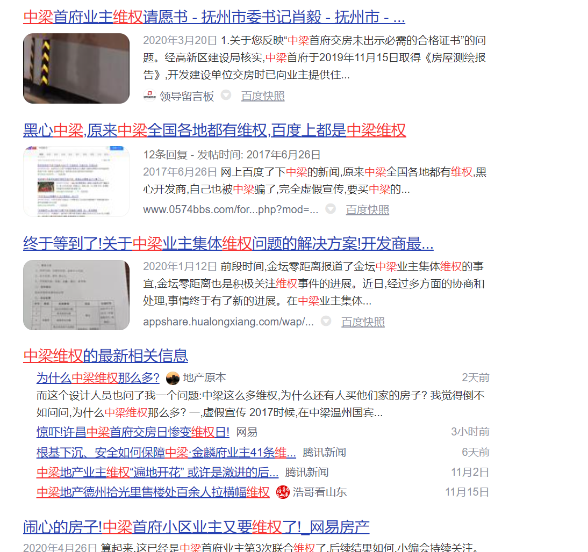Click the www.0574bbs.com source URL
The height and width of the screenshot is (552, 588).
[231, 209]
